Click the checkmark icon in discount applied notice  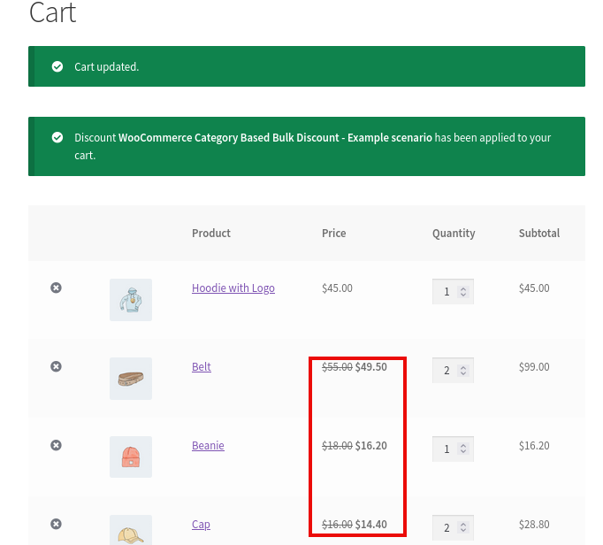click(x=57, y=137)
